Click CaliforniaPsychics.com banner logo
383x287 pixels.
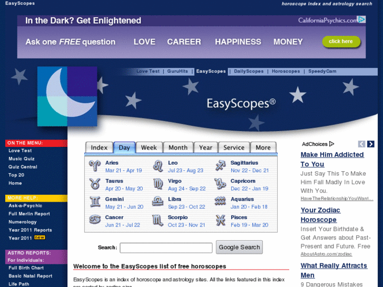pos(328,20)
